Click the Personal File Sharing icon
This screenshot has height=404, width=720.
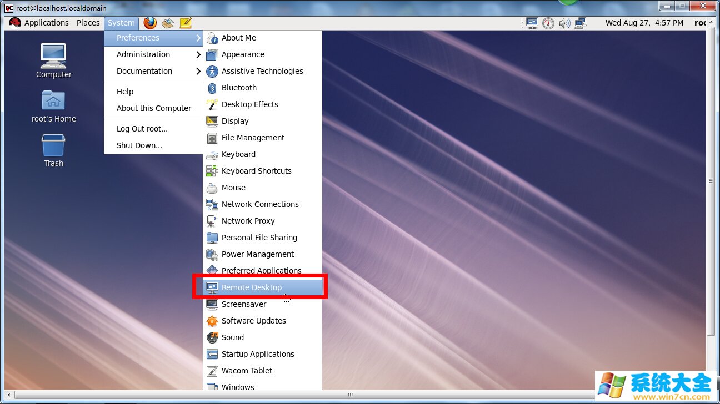tap(212, 238)
